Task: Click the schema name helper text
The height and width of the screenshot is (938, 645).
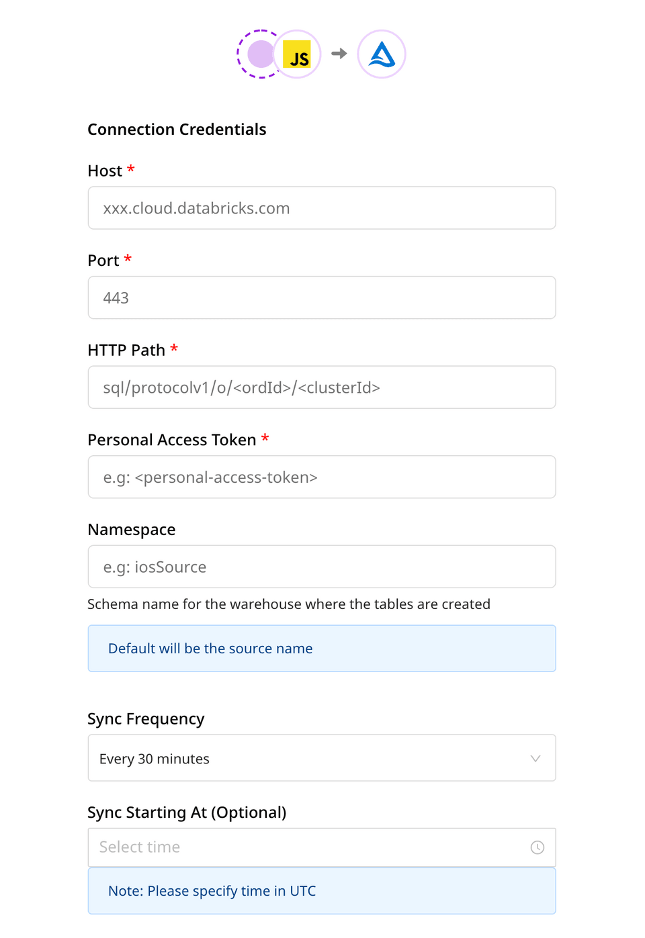Action: point(288,604)
